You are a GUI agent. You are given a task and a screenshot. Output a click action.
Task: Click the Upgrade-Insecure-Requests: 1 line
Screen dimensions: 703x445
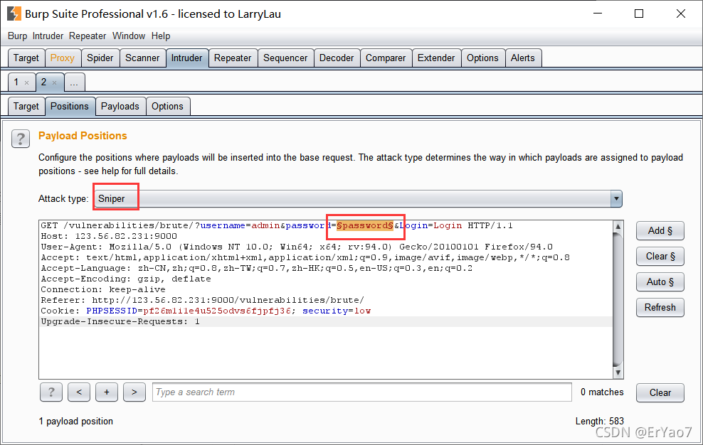120,322
